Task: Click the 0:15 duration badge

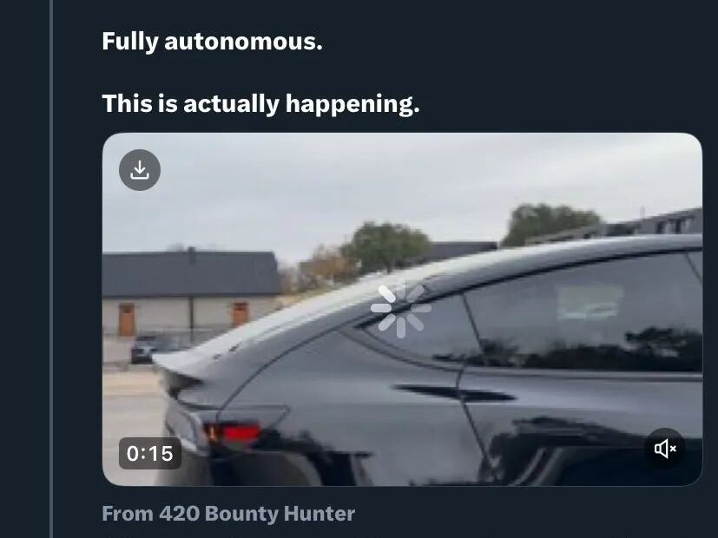Action: point(150,453)
